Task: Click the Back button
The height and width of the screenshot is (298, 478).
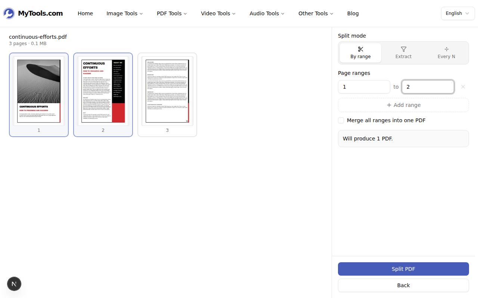Action: click(403, 285)
